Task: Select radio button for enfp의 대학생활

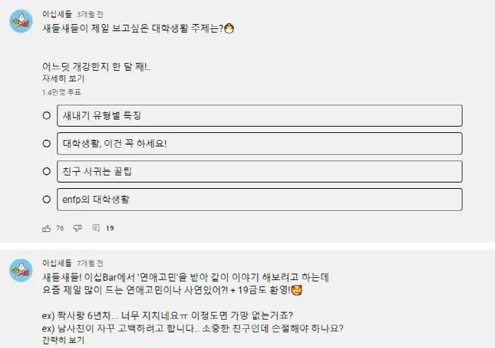Action: [x=47, y=199]
